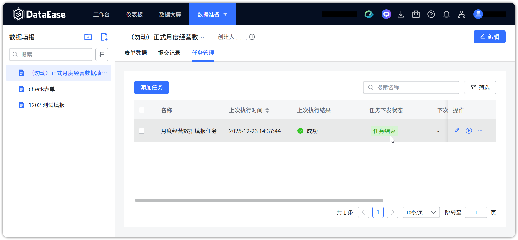The height and width of the screenshot is (240, 518).
Task: Click the download icon in top bar
Action: click(401, 14)
